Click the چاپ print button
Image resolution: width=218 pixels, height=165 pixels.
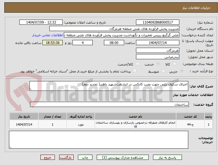[x=85, y=158]
